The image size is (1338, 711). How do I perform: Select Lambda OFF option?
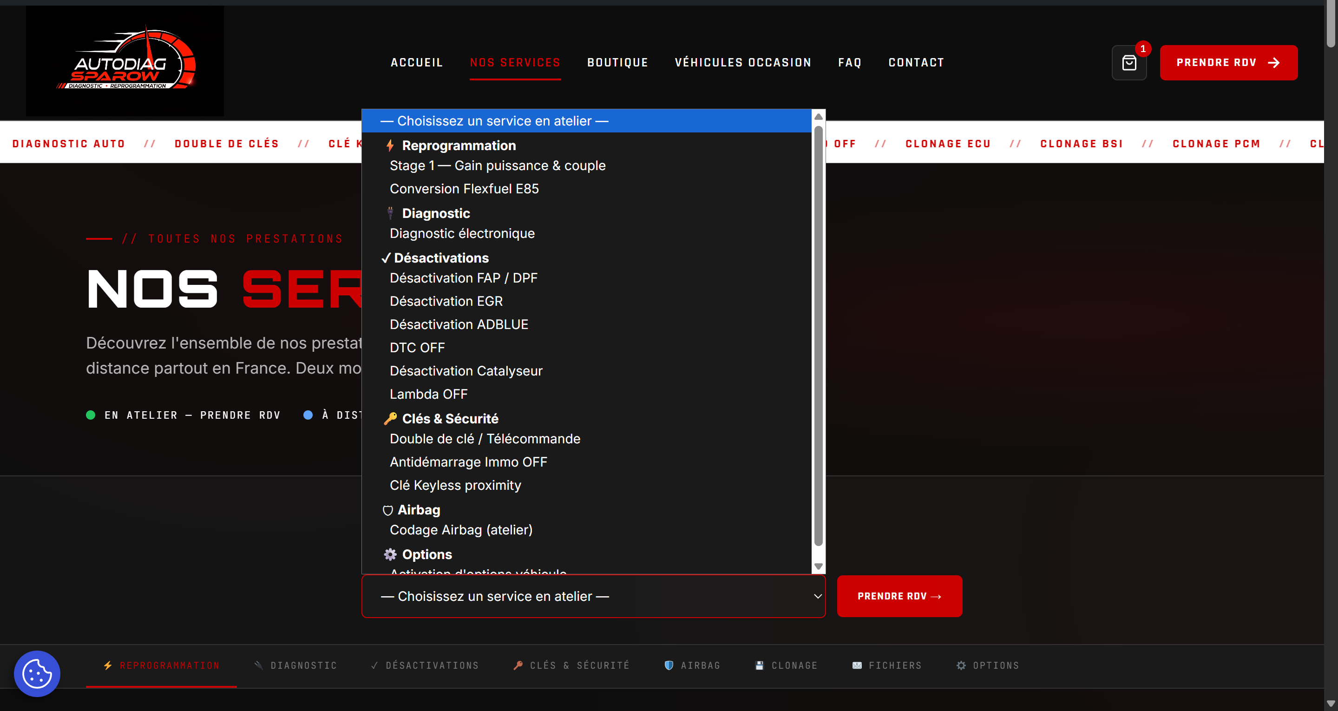586,394
